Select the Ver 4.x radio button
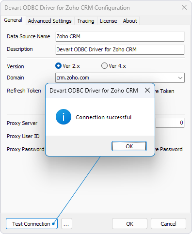Viewport: 192px width, 234px height. pos(104,66)
